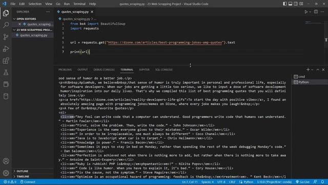Switch to the Problems panel tab
Screen dimensions: 328x185
[x=65, y=70]
